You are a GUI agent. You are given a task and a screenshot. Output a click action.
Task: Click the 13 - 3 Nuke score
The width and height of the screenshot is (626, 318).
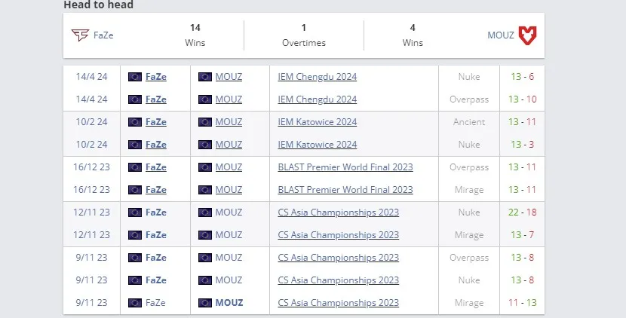click(522, 145)
